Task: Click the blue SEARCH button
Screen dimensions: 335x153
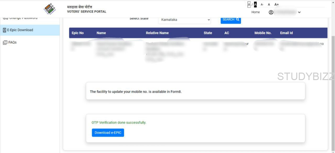Action: click(231, 20)
